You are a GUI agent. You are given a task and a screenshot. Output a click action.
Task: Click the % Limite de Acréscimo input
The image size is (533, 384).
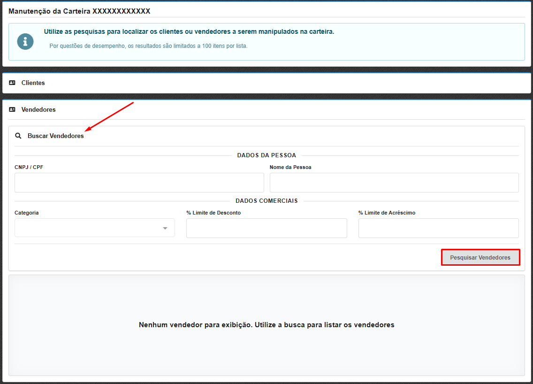438,228
